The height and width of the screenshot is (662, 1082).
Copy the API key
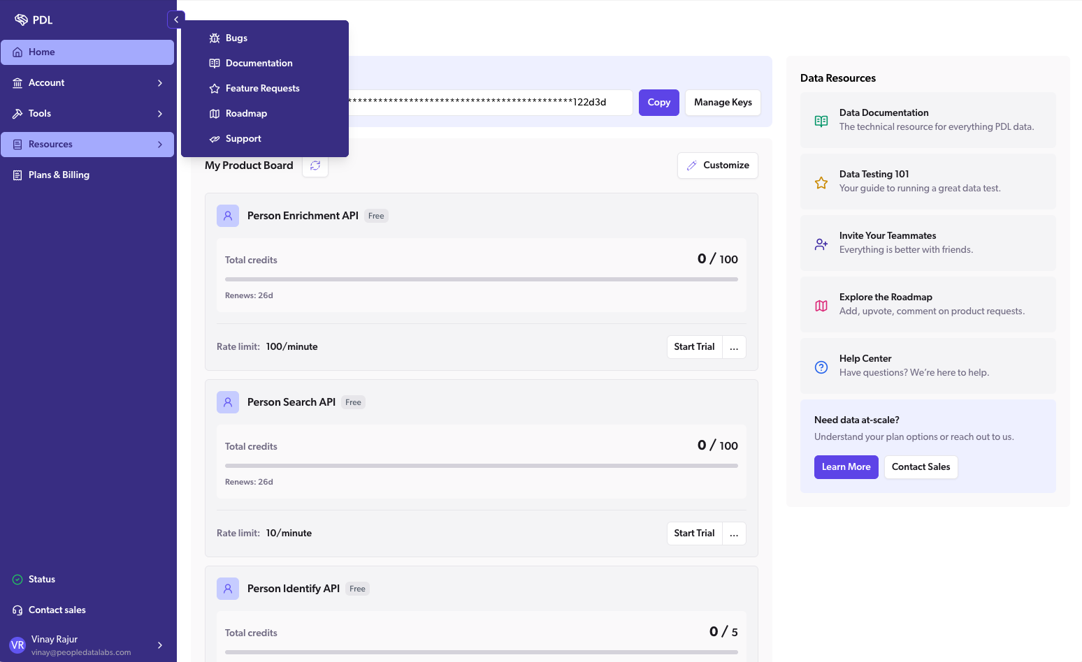[x=659, y=103]
